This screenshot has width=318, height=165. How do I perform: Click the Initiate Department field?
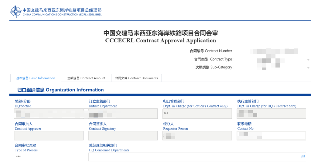[123, 114]
